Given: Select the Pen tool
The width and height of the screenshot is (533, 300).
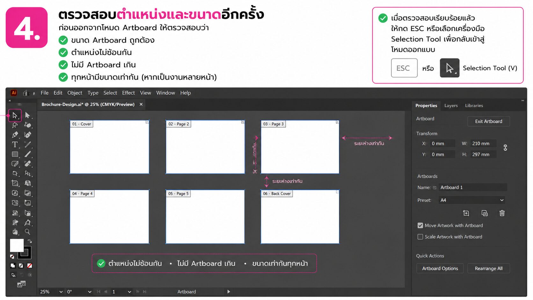Looking at the screenshot, I should (15, 135).
